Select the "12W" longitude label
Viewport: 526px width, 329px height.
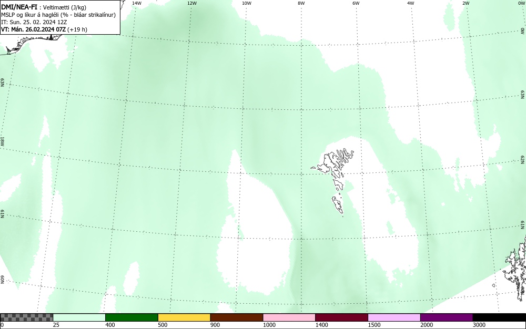click(191, 3)
